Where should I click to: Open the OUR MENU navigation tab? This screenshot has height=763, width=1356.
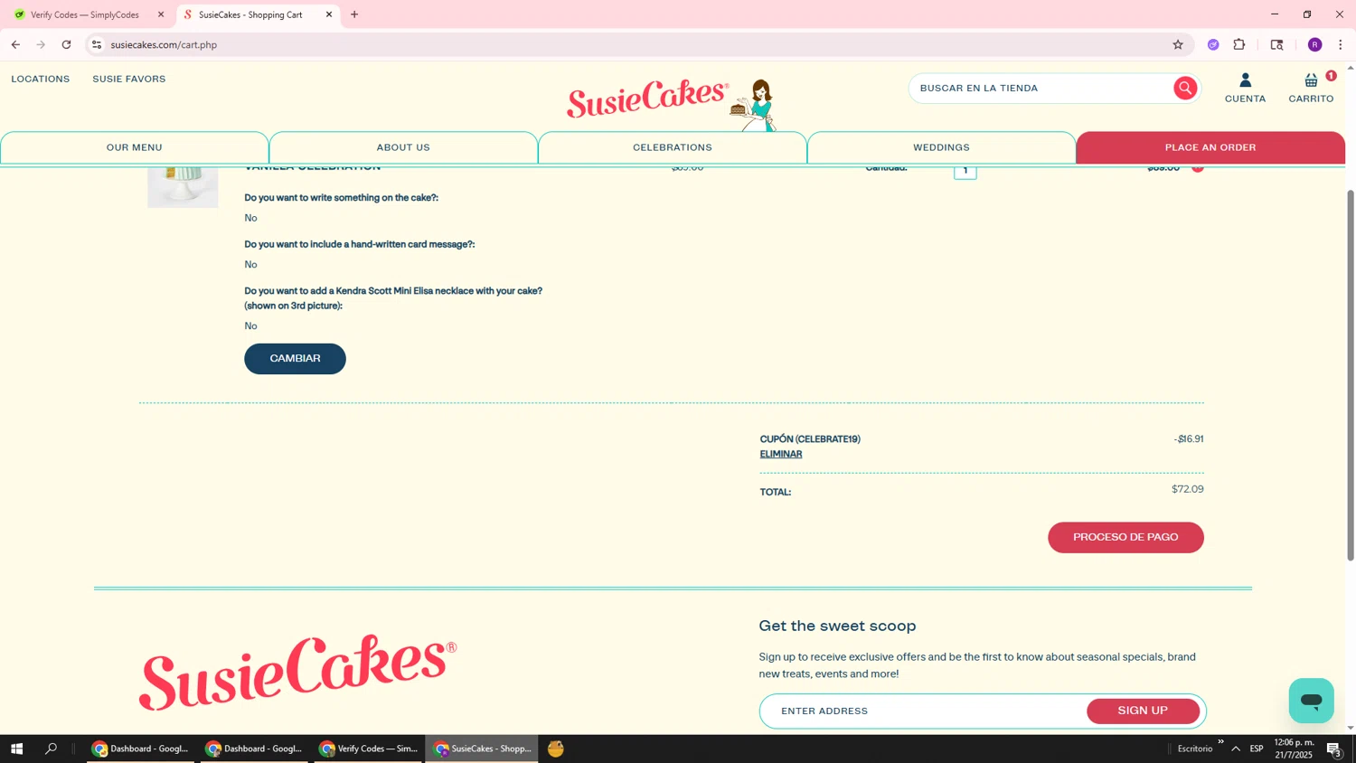point(135,147)
